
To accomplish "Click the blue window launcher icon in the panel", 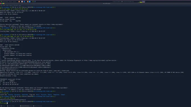I will tap(35, 2).
